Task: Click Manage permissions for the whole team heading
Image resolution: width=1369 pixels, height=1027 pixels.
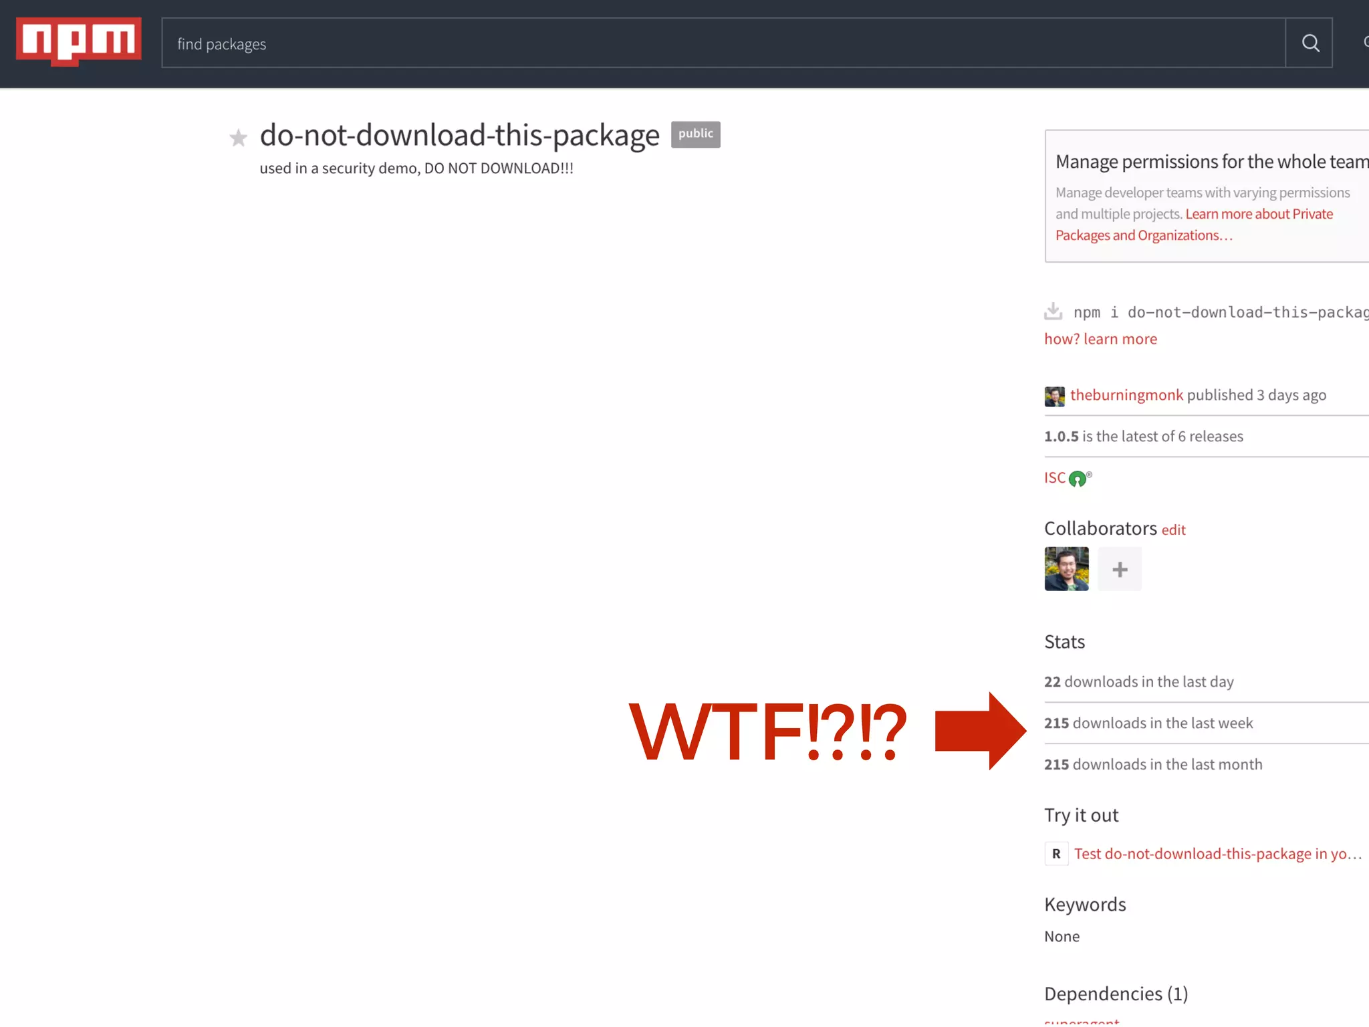Action: coord(1212,162)
